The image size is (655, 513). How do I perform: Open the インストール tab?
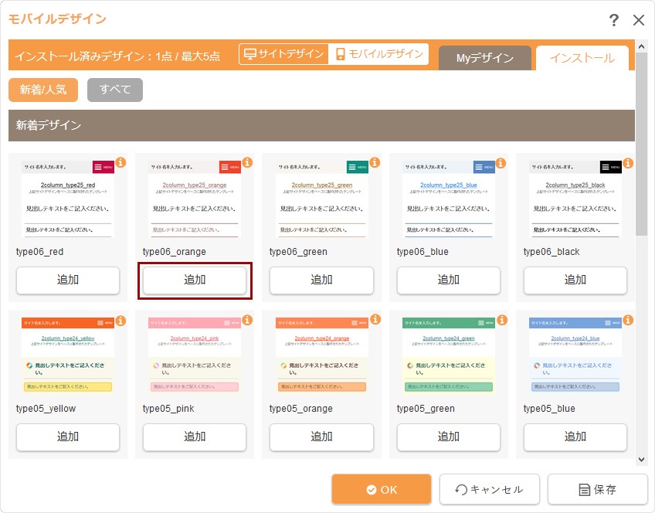(x=582, y=59)
